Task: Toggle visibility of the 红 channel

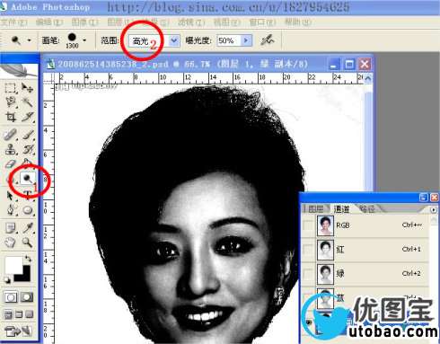Action: [x=308, y=249]
